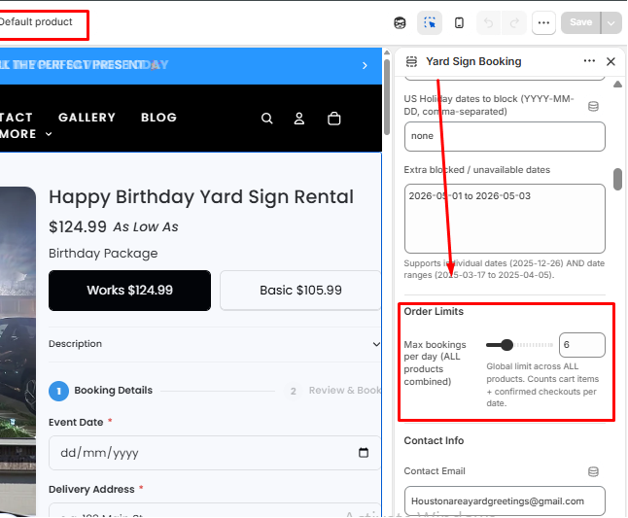Close the Yard Sign Booking panel
Screen dimensions: 628x518
point(611,61)
